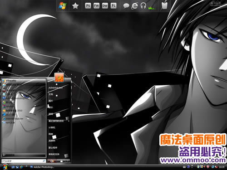Viewport: 227px width, 170px height.
Task: Open the chat bubble icon in dock
Action: [x=126, y=6]
